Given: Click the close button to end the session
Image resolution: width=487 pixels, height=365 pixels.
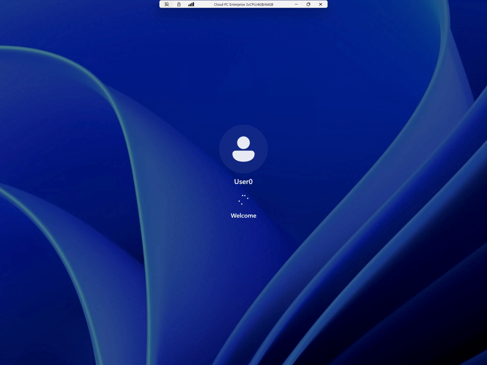Looking at the screenshot, I should click(x=320, y=4).
